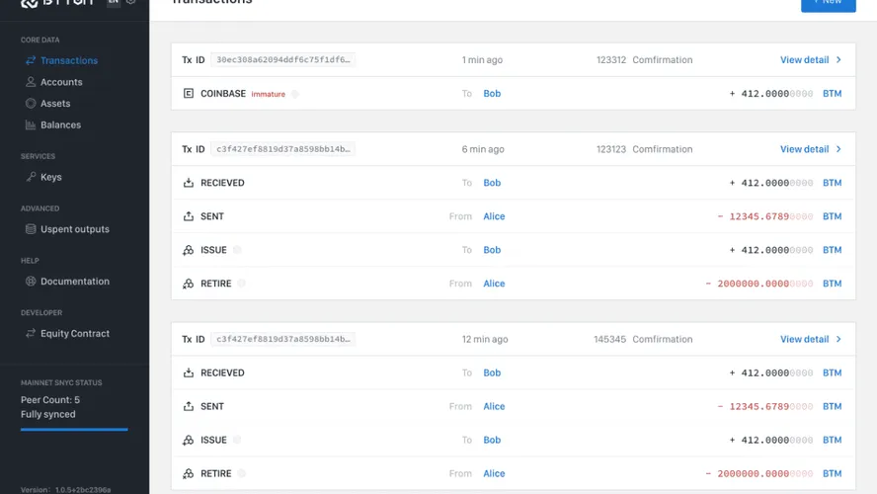Screen dimensions: 877x494
Task: Click the Tx ID hash 30ec308a62094ddf6c75f1df6
Action: click(x=282, y=60)
